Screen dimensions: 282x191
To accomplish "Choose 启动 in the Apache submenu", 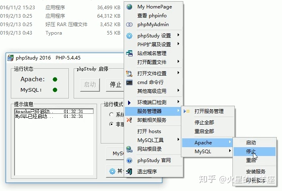I will tap(255, 143).
